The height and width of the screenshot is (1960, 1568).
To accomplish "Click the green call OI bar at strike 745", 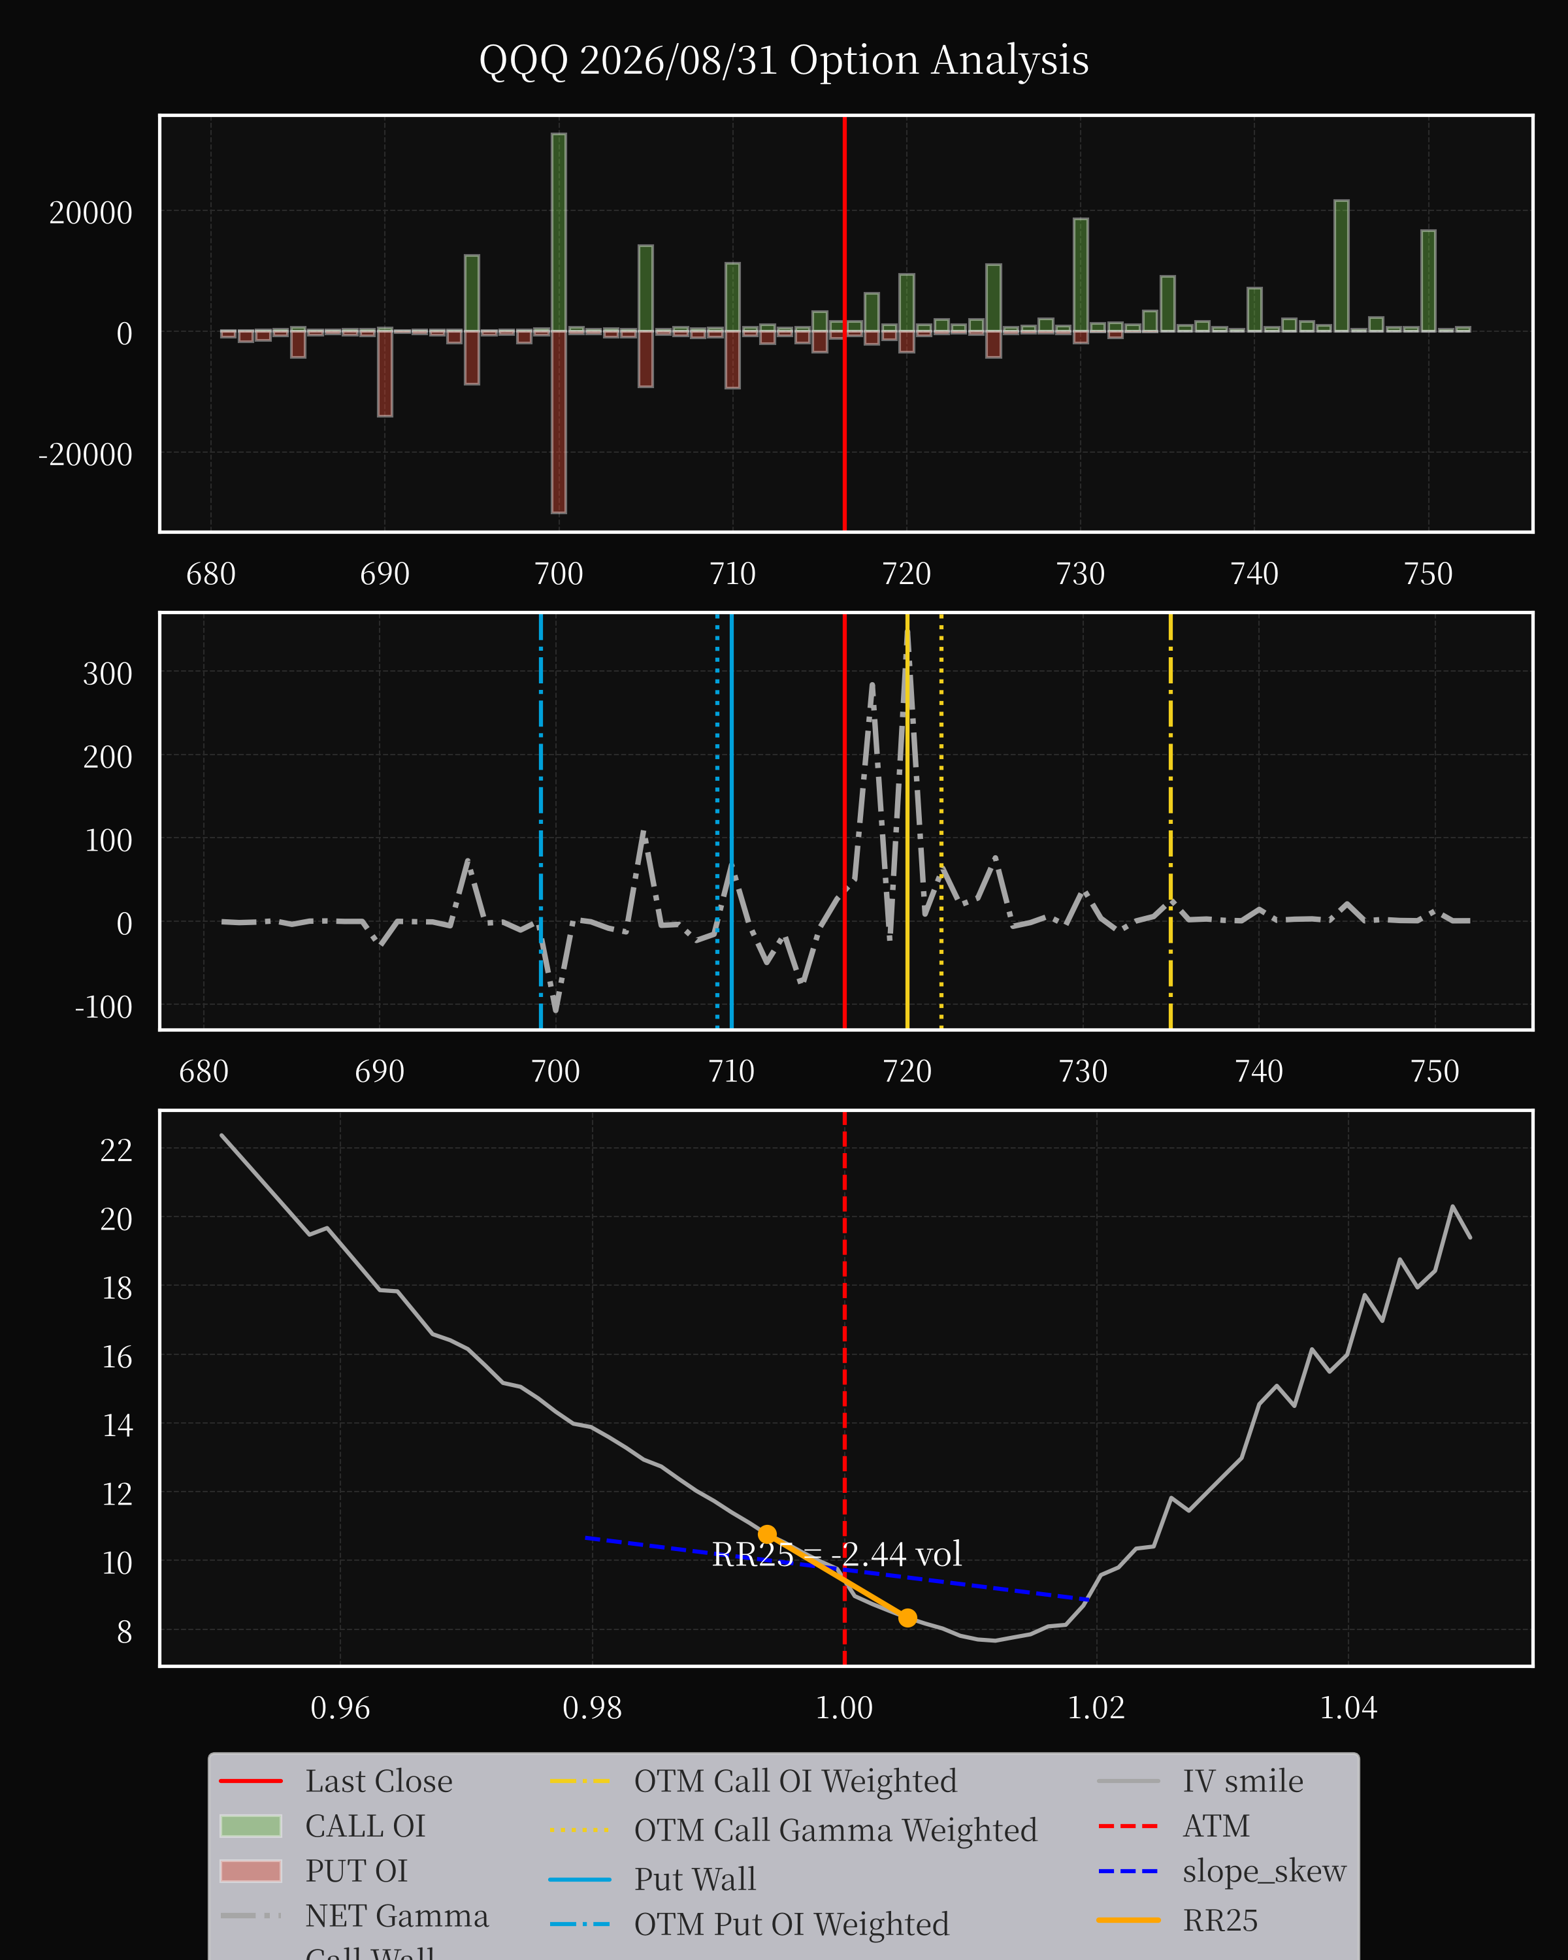I will pos(1342,267).
